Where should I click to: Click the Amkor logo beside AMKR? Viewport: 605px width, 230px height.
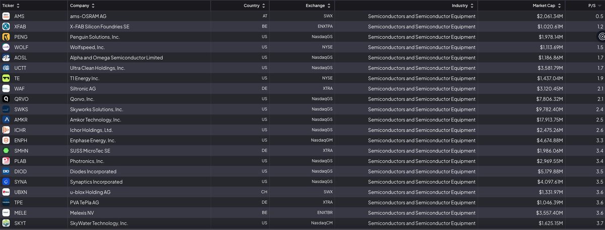pos(6,120)
